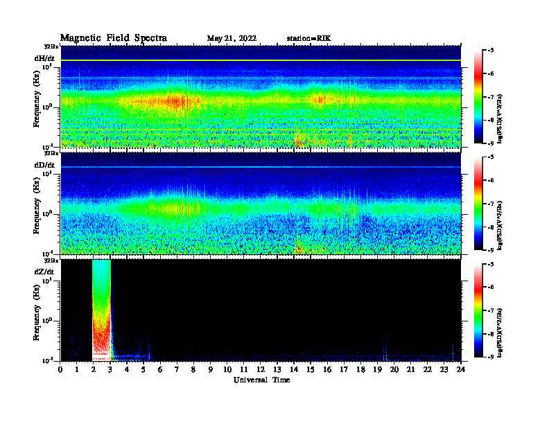Click the log PSD label beside dH/dt color bar
Screen dimensions: 549x424
(x=500, y=118)
